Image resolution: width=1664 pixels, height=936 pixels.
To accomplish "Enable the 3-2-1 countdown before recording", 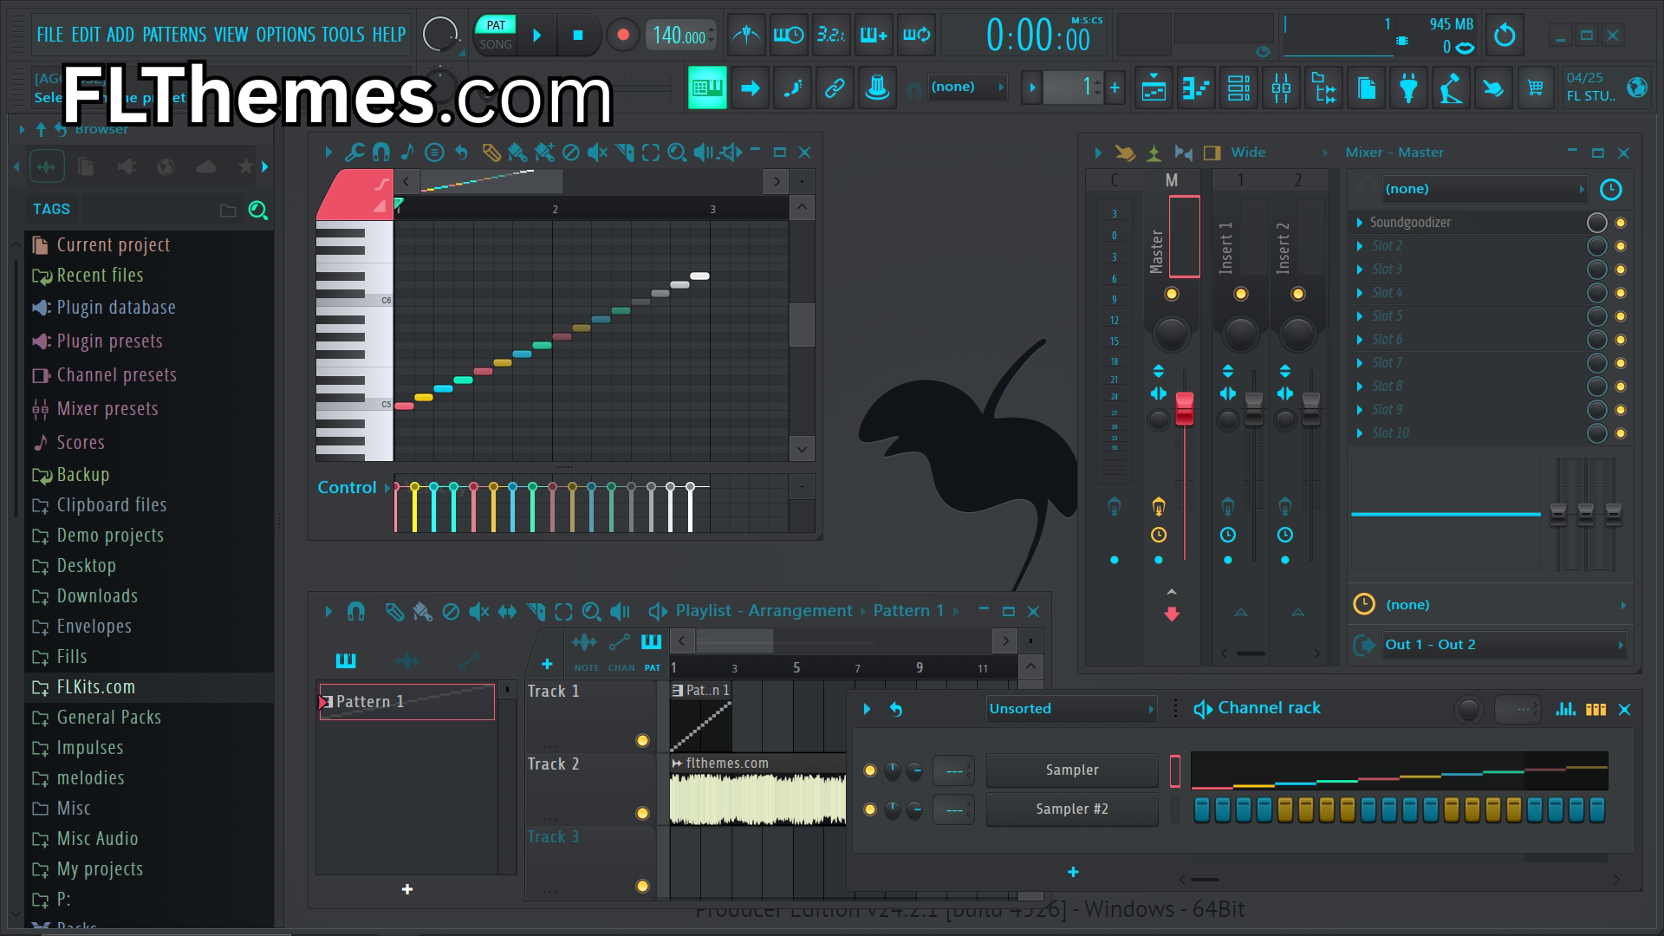I will click(831, 36).
